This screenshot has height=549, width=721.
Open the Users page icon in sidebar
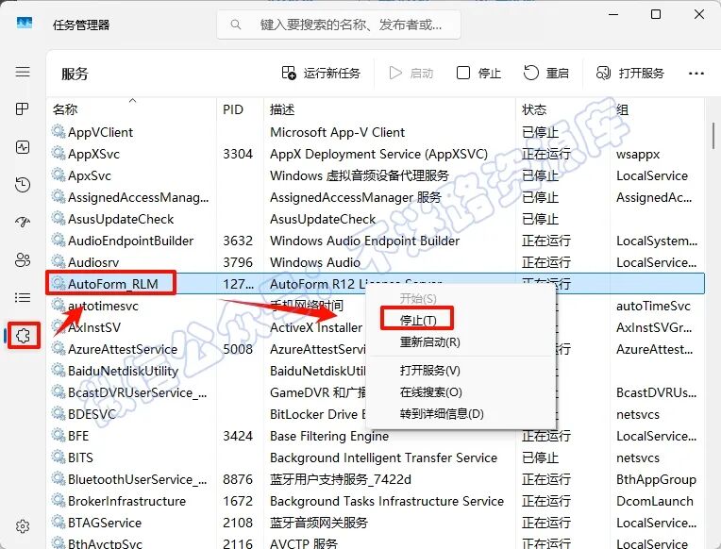click(23, 259)
